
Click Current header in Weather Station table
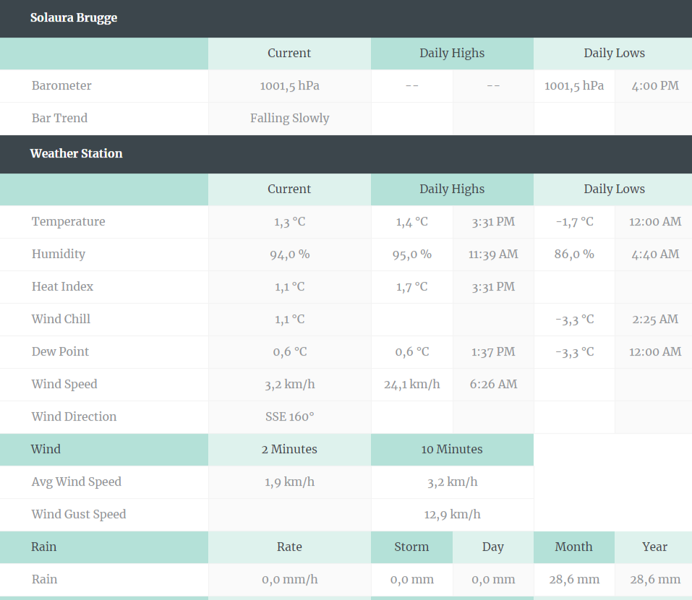(x=289, y=189)
